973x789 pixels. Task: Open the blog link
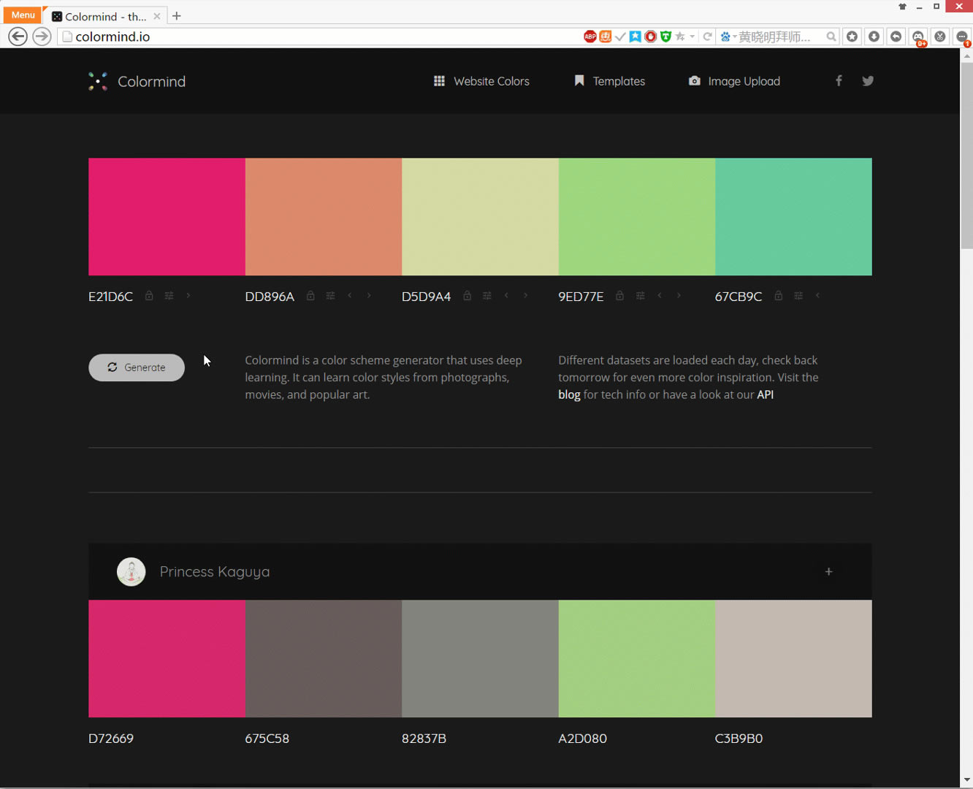pyautogui.click(x=569, y=394)
